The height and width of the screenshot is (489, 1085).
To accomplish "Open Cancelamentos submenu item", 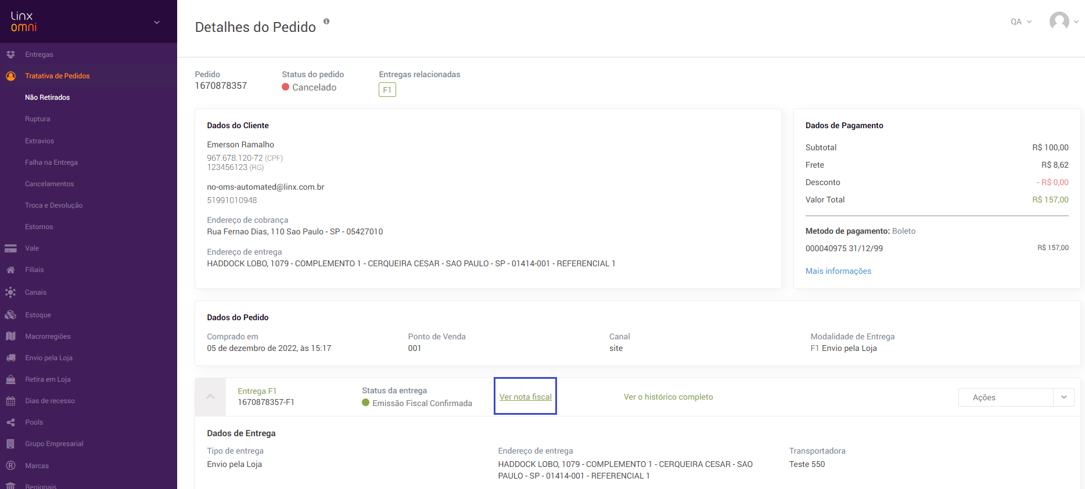I will coord(49,184).
